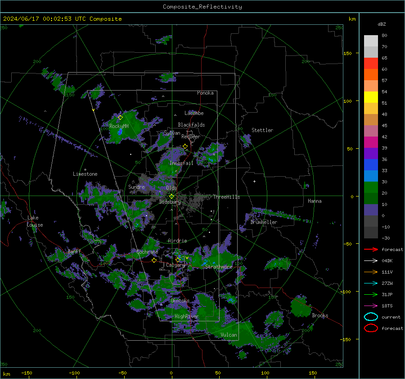Screen dimensions: 405x379
Task: Click the pink 42-45 dBZ color swatch
Action: [x=371, y=131]
